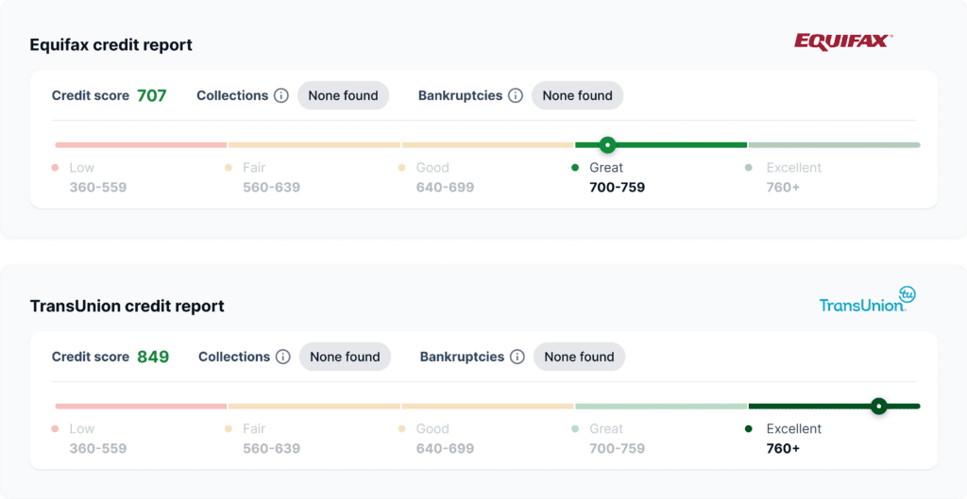Screen dimensions: 967x499
Task: Click the Equifax Bankruptcies info icon
Action: coord(515,95)
